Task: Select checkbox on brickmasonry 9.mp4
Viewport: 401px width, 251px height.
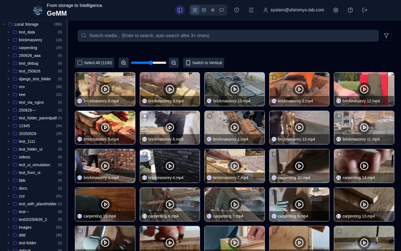Action: click(x=145, y=78)
